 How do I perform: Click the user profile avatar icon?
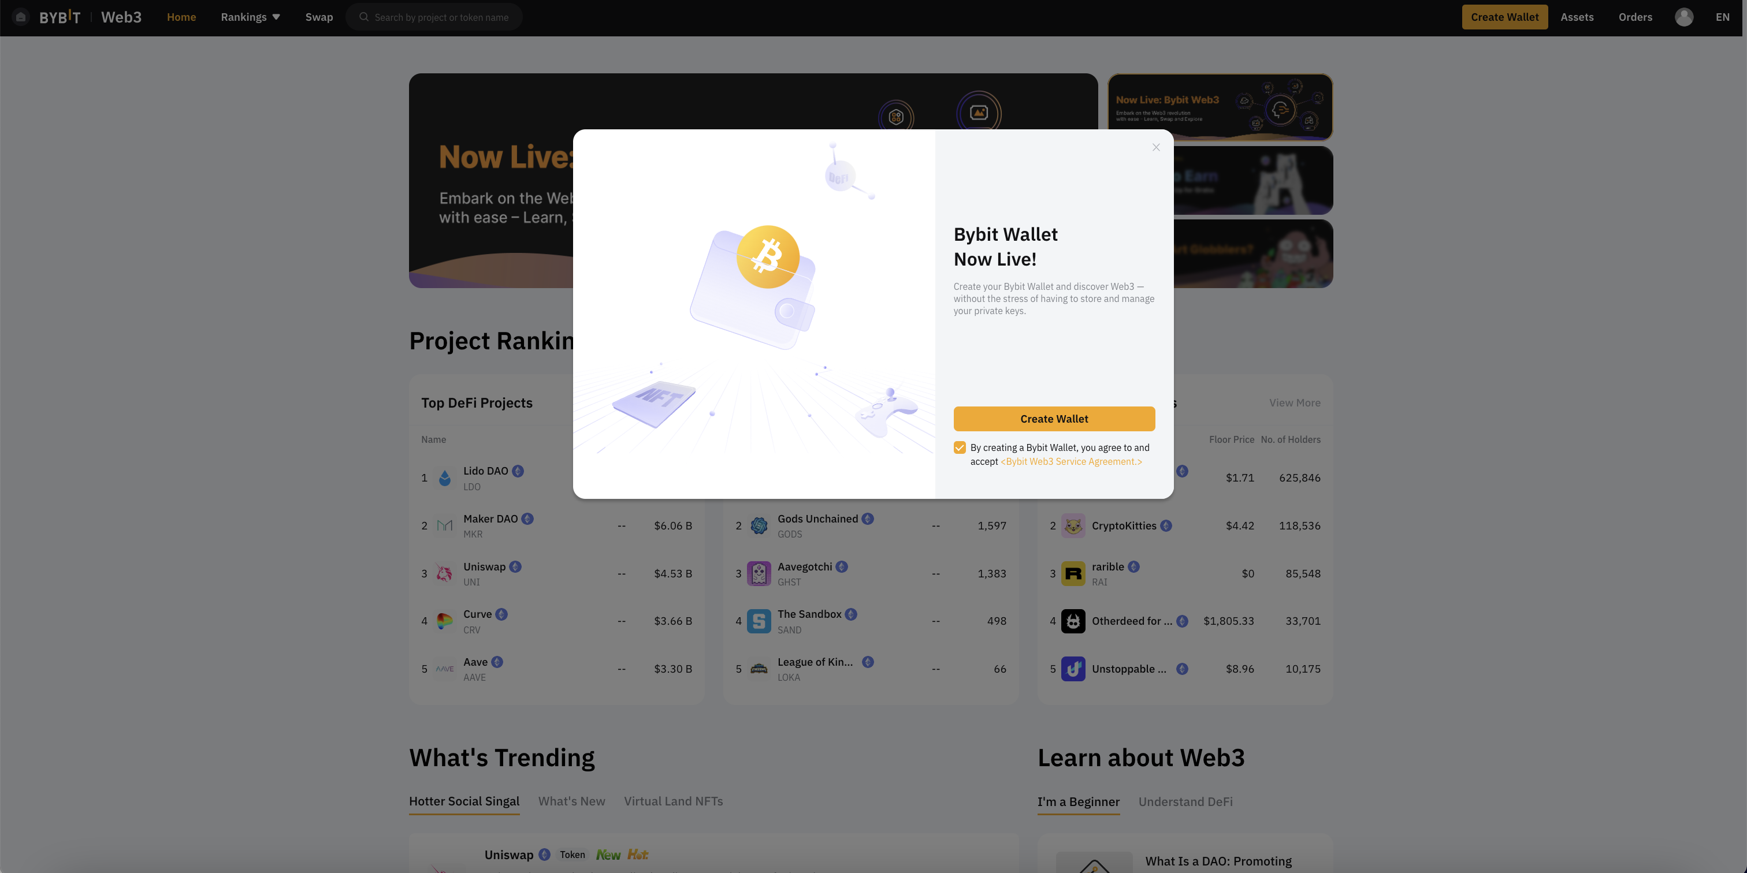1684,17
